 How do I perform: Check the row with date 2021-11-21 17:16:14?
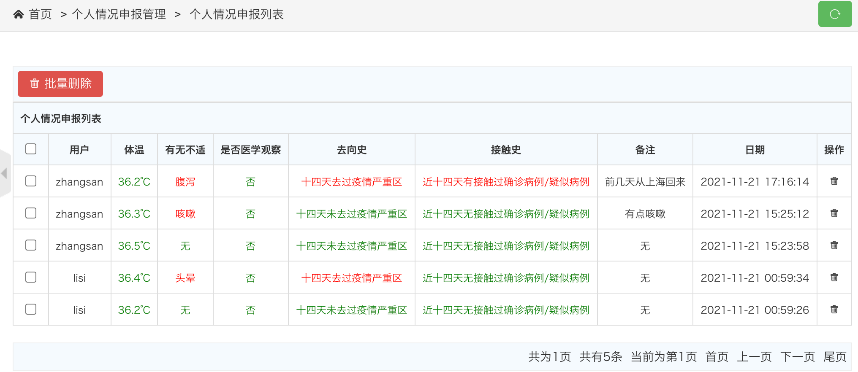point(31,181)
